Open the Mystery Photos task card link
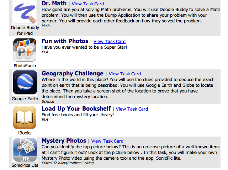The height and width of the screenshot is (170, 228). [107, 141]
